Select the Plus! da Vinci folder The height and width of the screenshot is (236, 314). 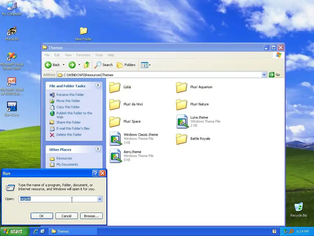pyautogui.click(x=126, y=104)
